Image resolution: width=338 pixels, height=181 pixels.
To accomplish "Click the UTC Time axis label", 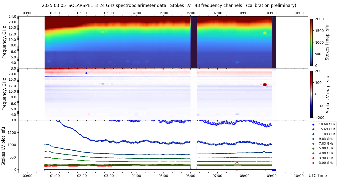I will 317,176.
